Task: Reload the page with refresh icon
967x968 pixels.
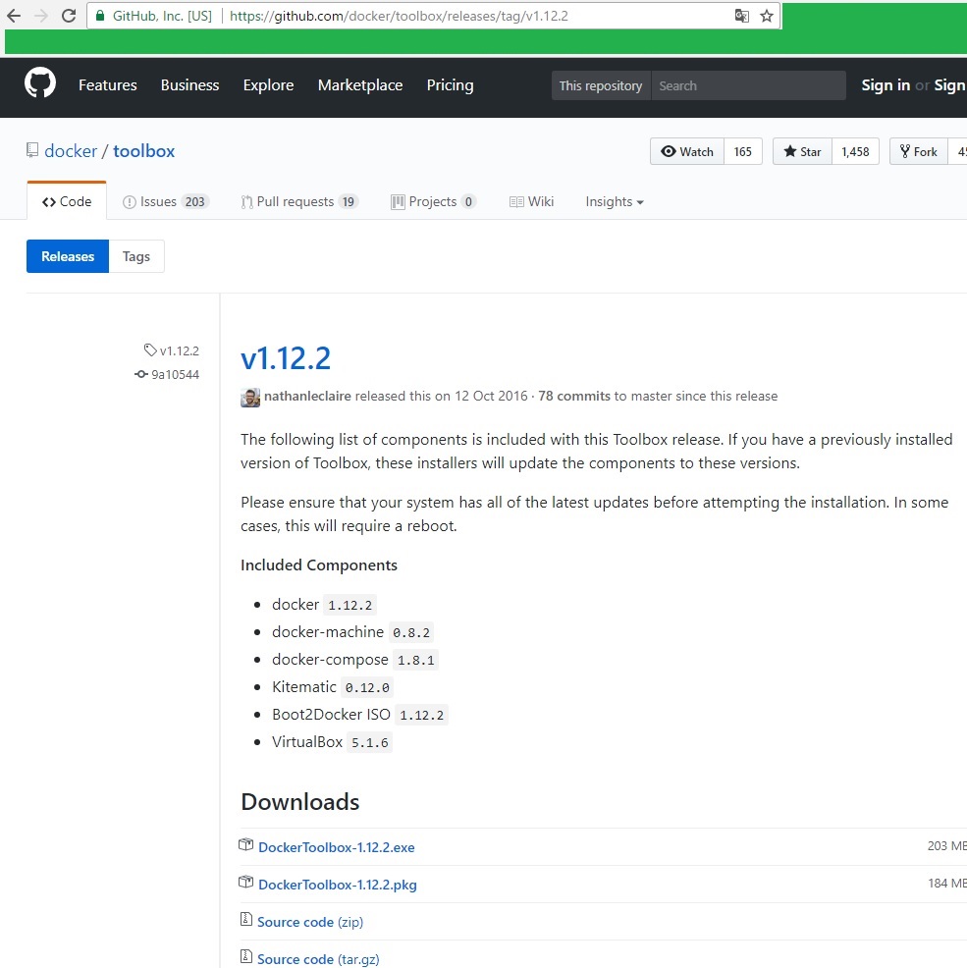Action: click(69, 16)
